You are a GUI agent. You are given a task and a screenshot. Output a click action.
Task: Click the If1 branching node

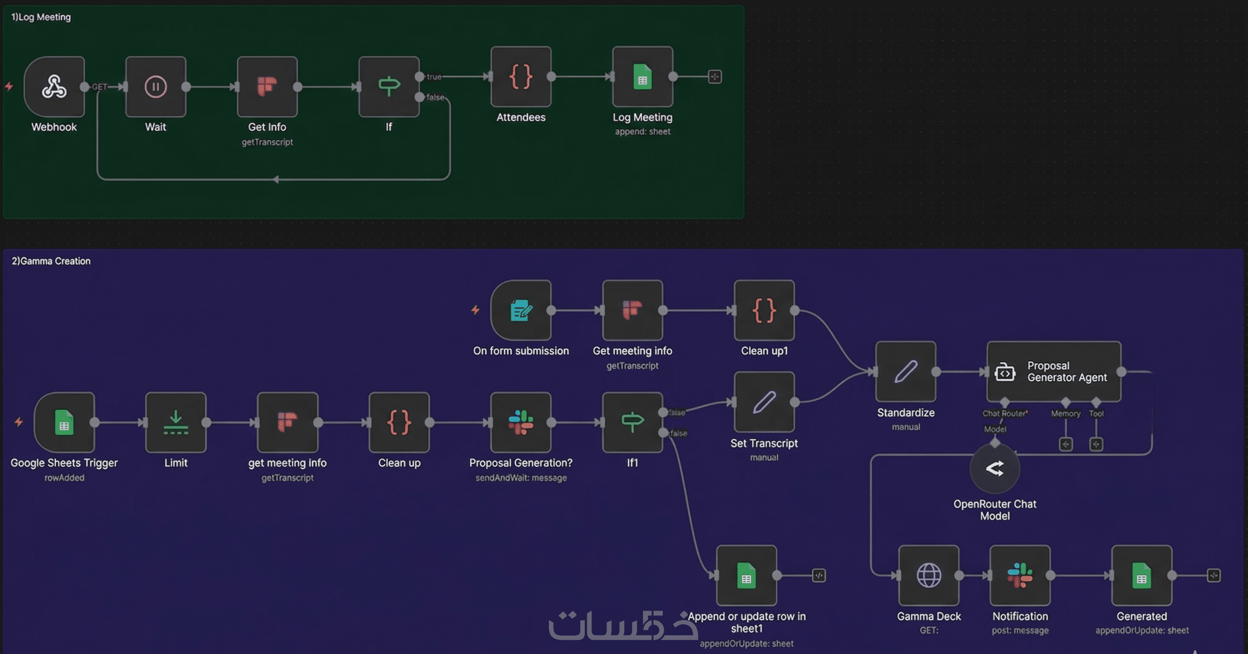pyautogui.click(x=632, y=423)
